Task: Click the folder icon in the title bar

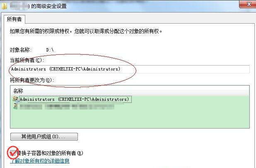Action: pyautogui.click(x=4, y=6)
